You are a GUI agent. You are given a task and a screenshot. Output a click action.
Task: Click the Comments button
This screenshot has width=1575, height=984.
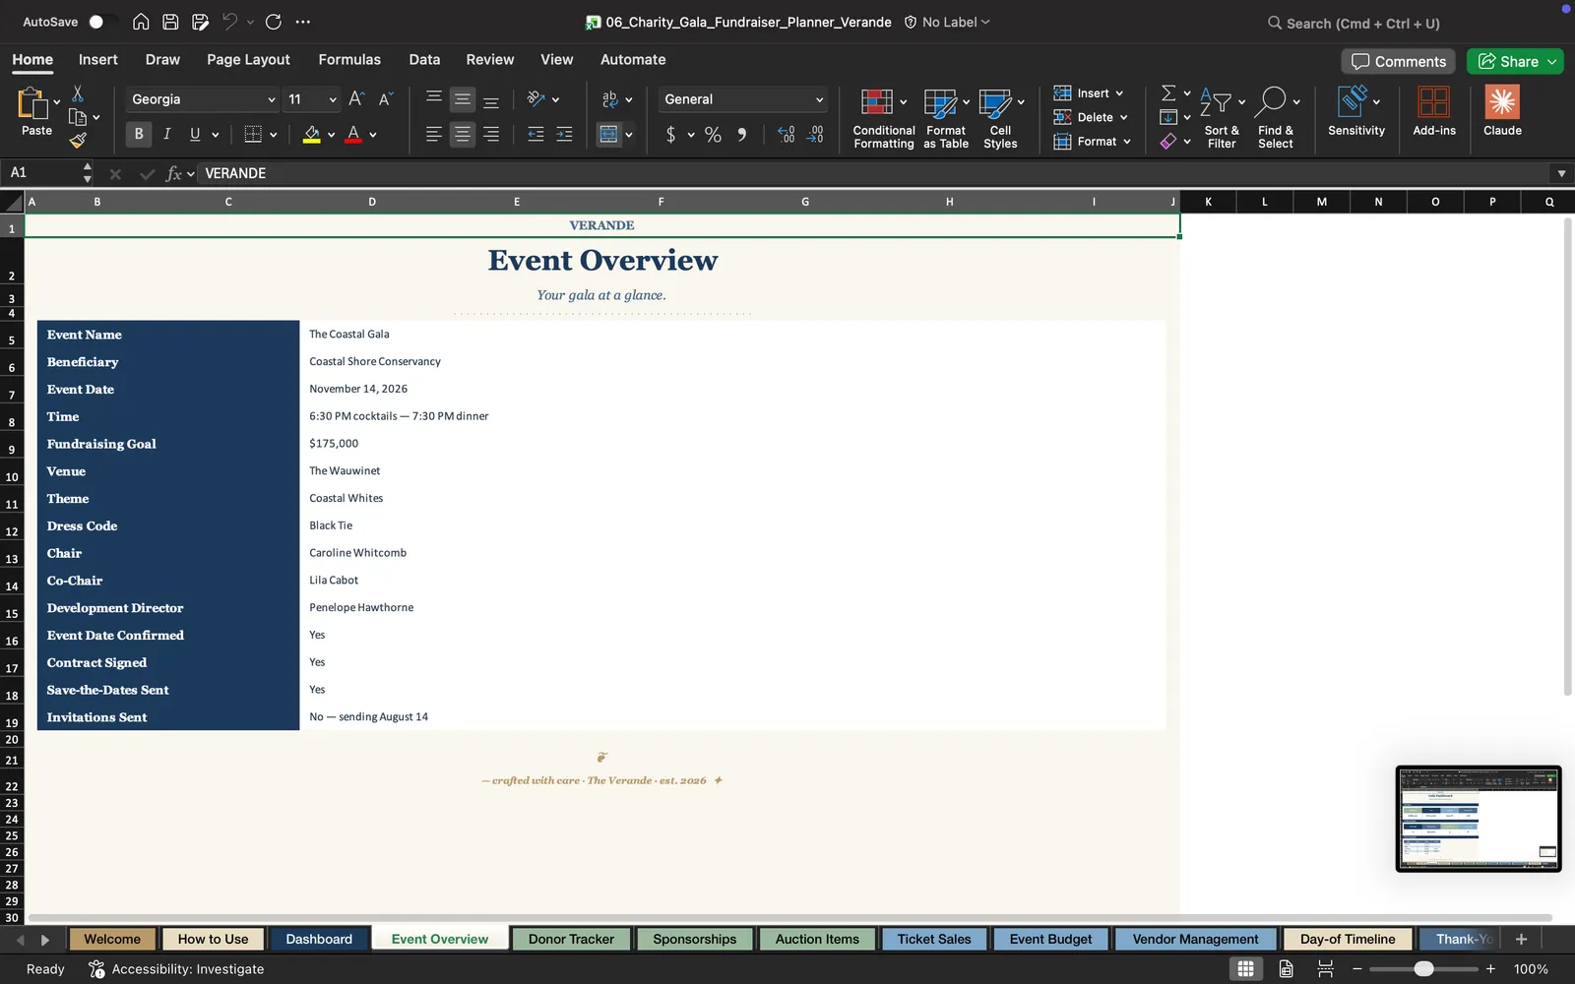pos(1399,61)
